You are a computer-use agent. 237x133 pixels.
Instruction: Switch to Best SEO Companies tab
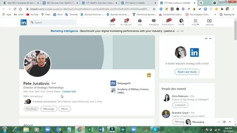pyautogui.click(x=21, y=3)
